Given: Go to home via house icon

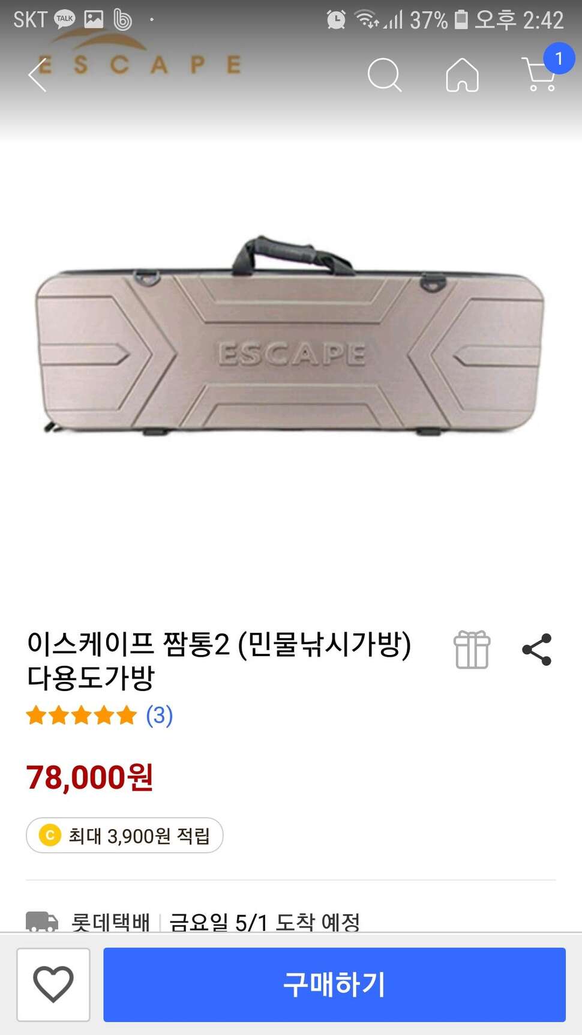Looking at the screenshot, I should click(462, 75).
